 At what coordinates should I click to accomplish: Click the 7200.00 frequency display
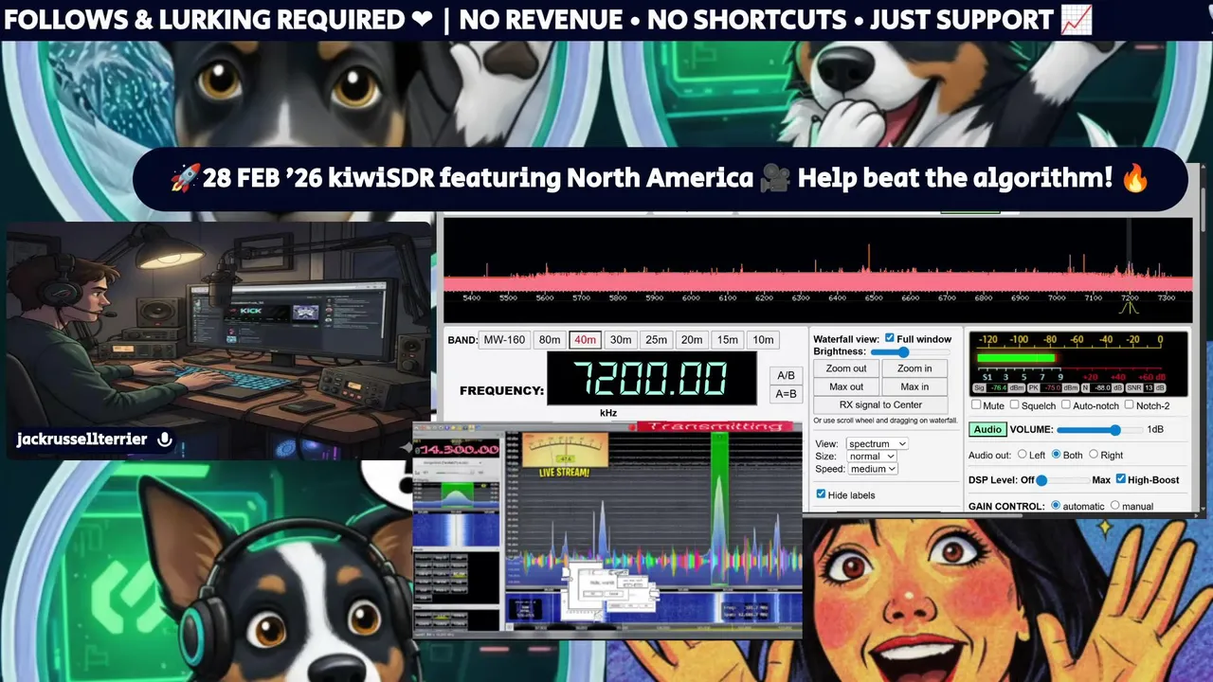point(651,379)
